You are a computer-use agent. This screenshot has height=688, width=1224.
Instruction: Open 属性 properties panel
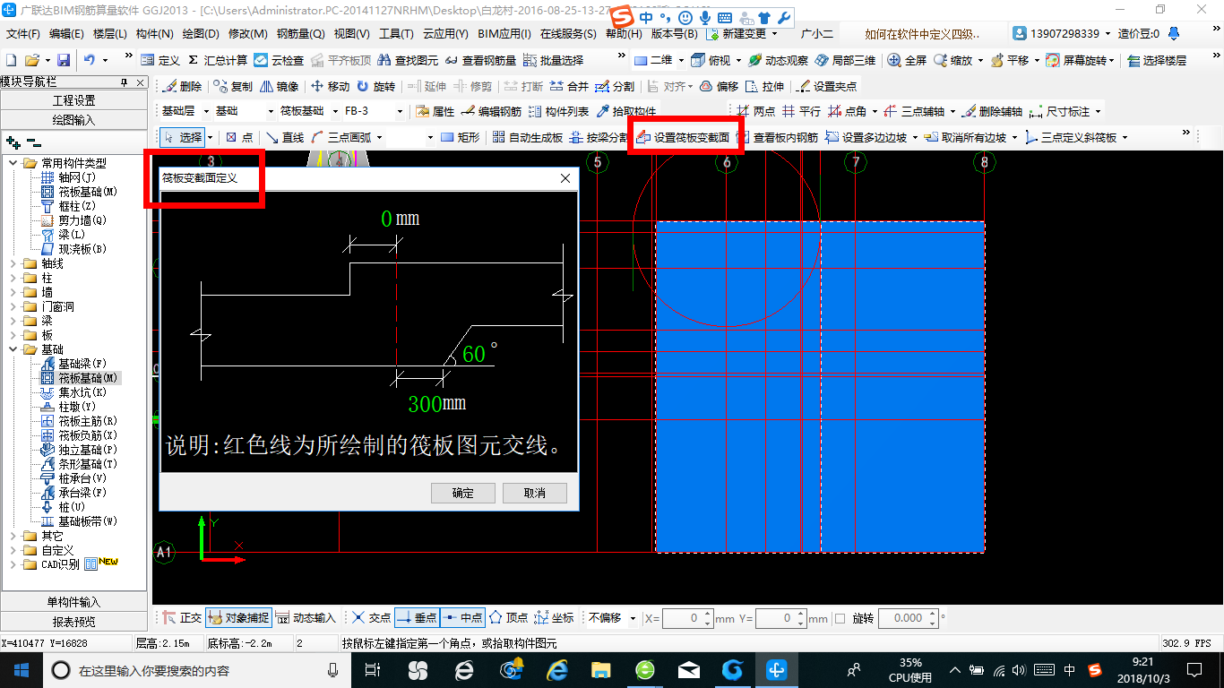coord(436,112)
